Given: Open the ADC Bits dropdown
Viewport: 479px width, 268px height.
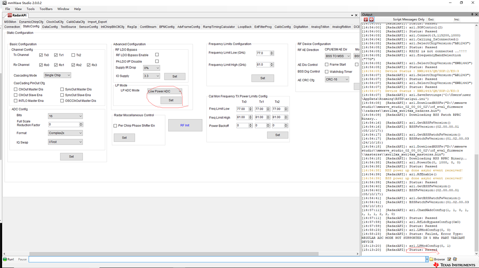Looking at the screenshot, I should coord(65,116).
